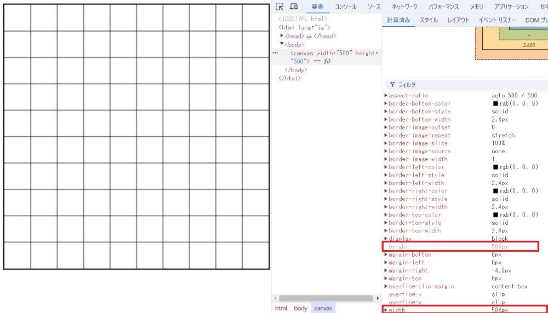The image size is (548, 313).
Task: Select the イベント リスナー sub-tab
Action: 497,20
